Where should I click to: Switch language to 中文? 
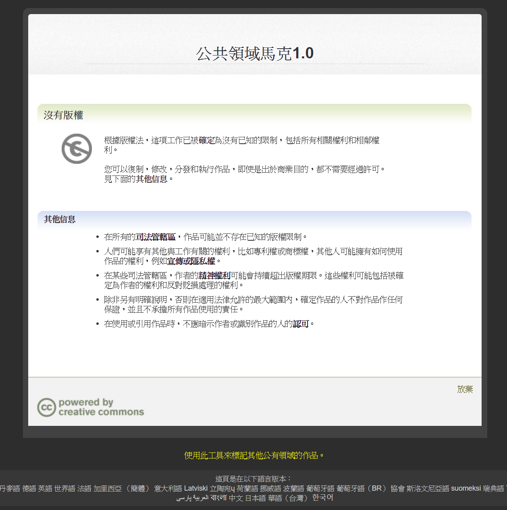coord(236,498)
